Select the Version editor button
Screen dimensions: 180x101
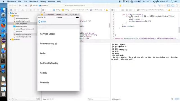pos(163,6)
